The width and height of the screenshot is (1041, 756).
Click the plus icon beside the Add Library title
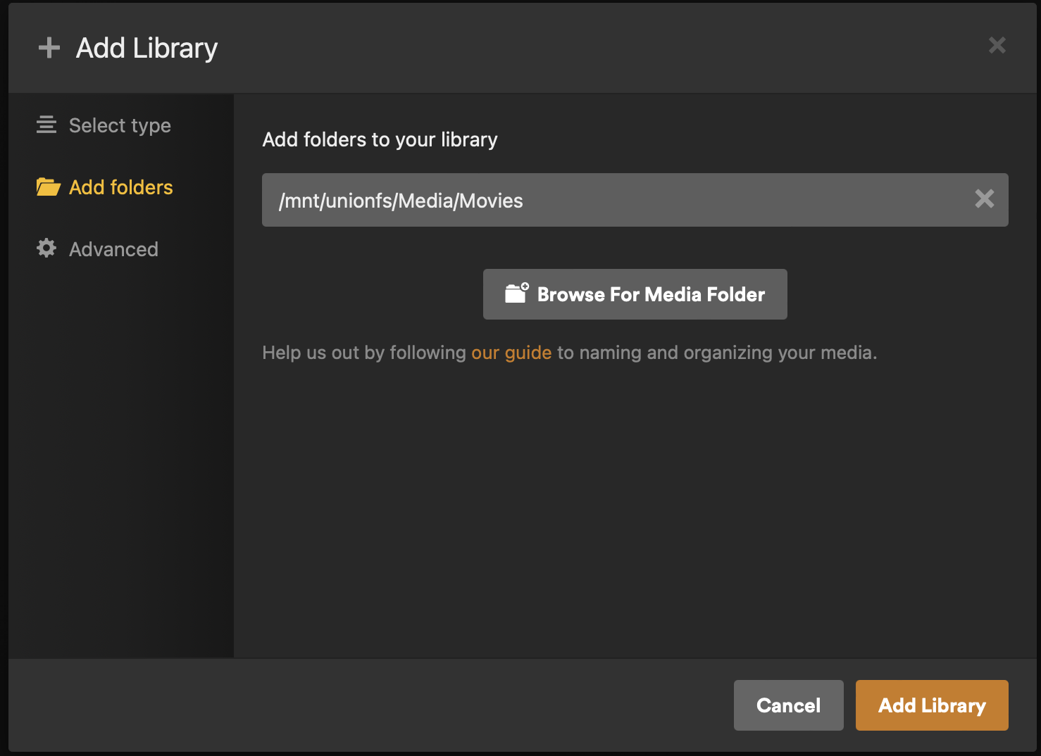(x=49, y=48)
